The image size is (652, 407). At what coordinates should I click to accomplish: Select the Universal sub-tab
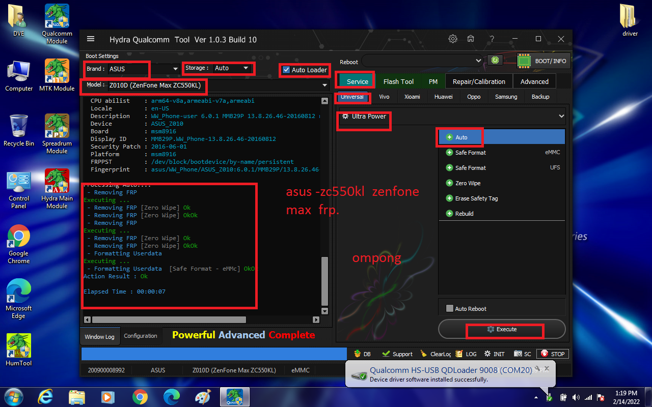click(352, 97)
